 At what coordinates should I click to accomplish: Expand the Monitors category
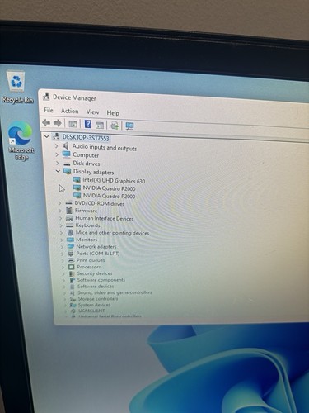click(62, 240)
